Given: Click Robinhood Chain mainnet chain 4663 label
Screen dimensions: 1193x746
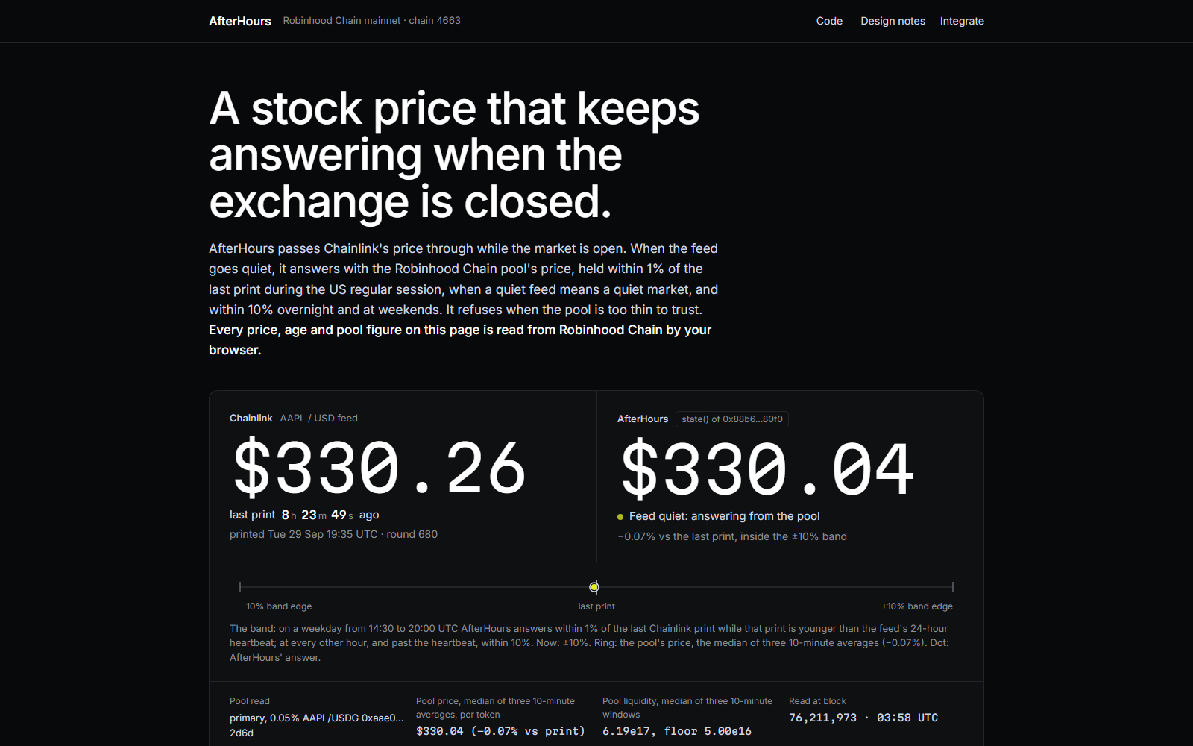Looking at the screenshot, I should coord(371,21).
